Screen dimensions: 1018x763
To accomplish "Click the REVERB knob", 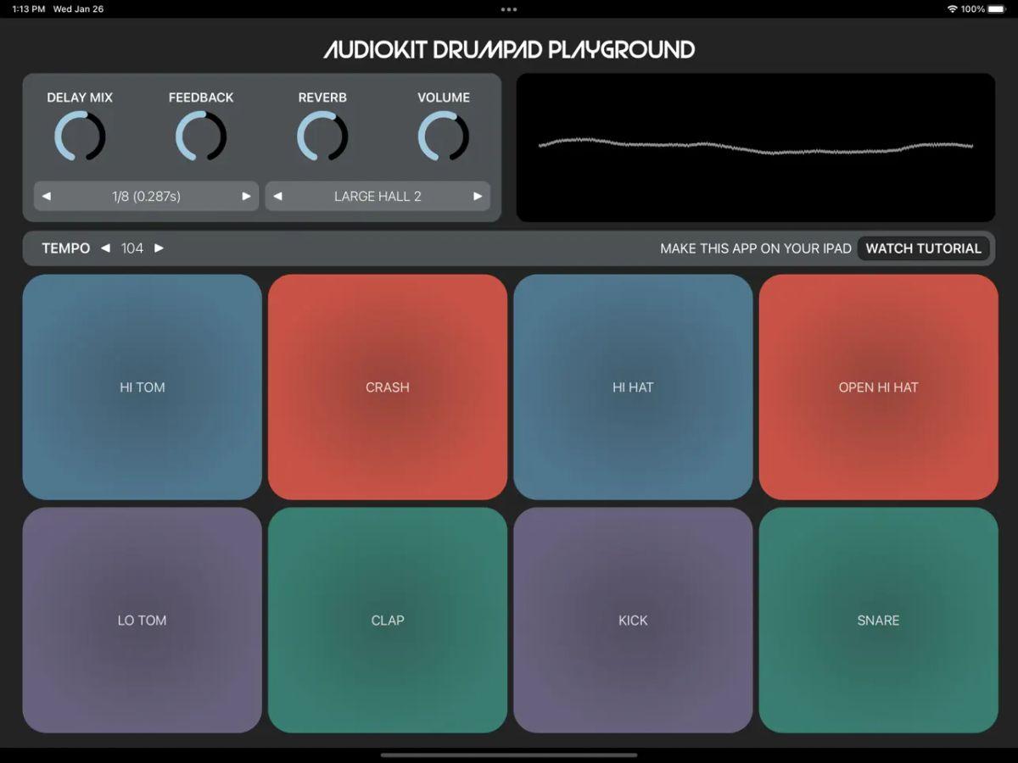I will (322, 136).
